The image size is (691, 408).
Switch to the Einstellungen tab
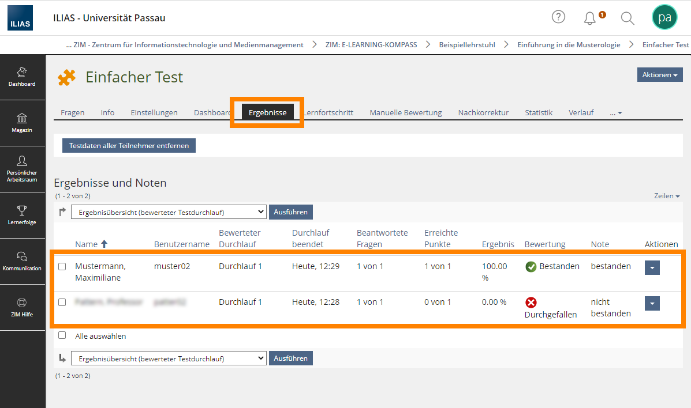[x=154, y=113]
